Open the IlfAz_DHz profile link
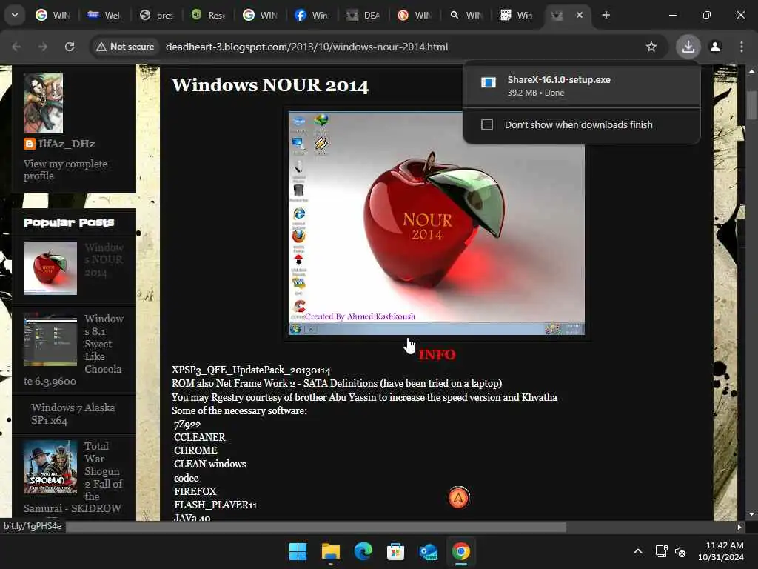Screen dimensions: 758x569 point(67,144)
